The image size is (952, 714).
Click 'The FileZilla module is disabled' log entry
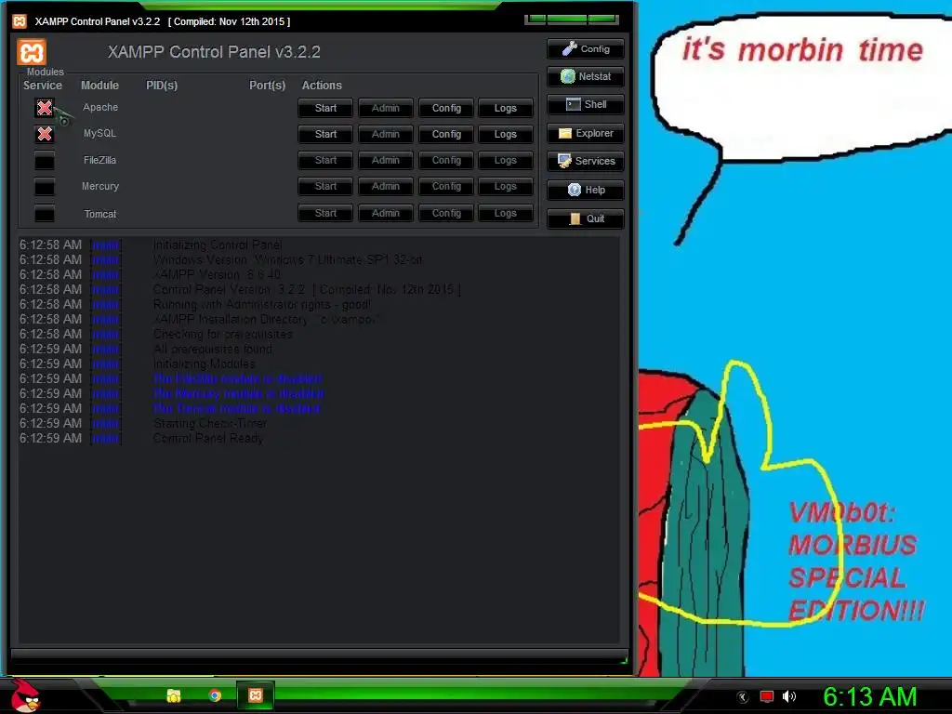(237, 379)
